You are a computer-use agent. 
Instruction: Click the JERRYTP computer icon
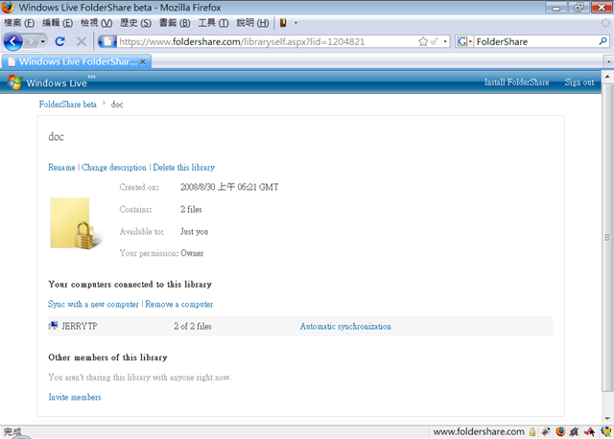(x=54, y=326)
